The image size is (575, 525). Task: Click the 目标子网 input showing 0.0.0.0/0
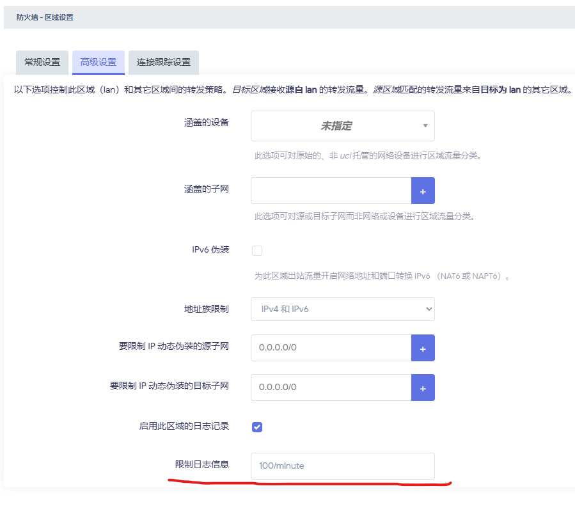(331, 388)
